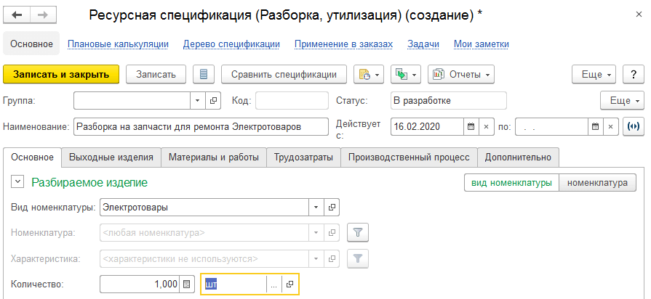Open Мои заметки link
This screenshot has height=299, width=651.
tap(482, 44)
